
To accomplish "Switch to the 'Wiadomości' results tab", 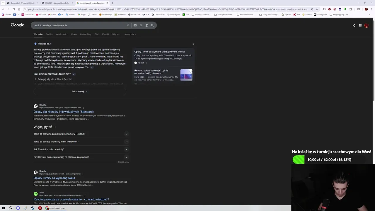I will pyautogui.click(x=62, y=34).
